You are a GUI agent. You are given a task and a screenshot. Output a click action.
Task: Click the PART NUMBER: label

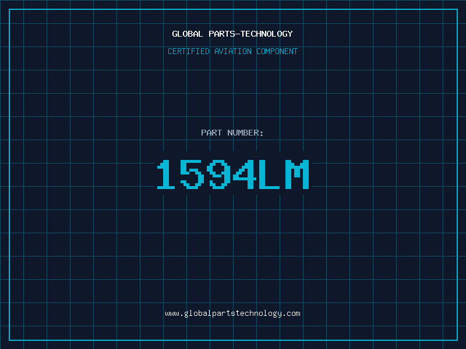click(232, 133)
